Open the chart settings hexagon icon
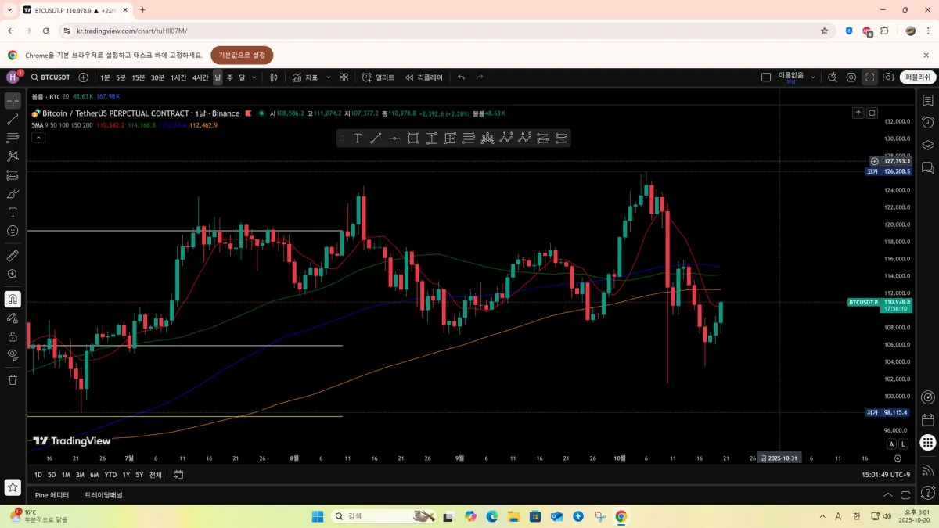Screen dimensions: 939x528 click(x=851, y=77)
